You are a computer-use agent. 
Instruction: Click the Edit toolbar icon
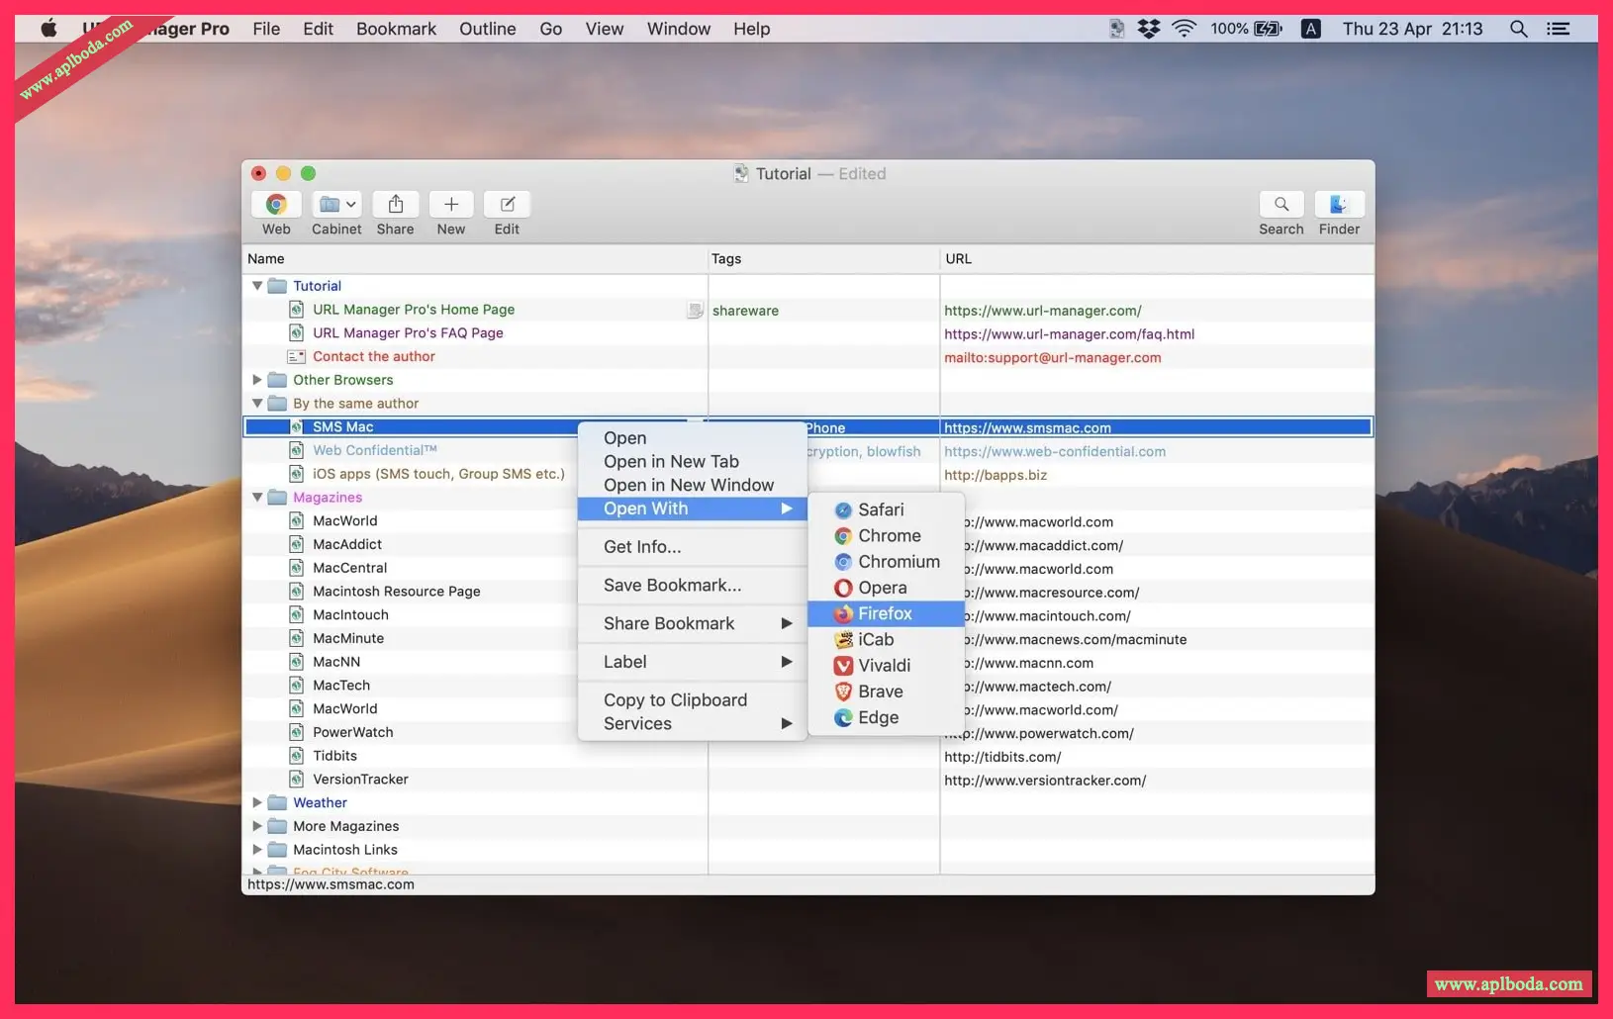click(507, 204)
